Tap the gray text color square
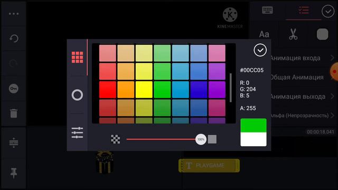The width and height of the screenshot is (338, 190). click(x=323, y=34)
